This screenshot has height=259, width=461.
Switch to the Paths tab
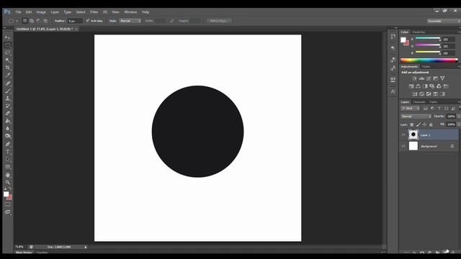click(x=434, y=102)
